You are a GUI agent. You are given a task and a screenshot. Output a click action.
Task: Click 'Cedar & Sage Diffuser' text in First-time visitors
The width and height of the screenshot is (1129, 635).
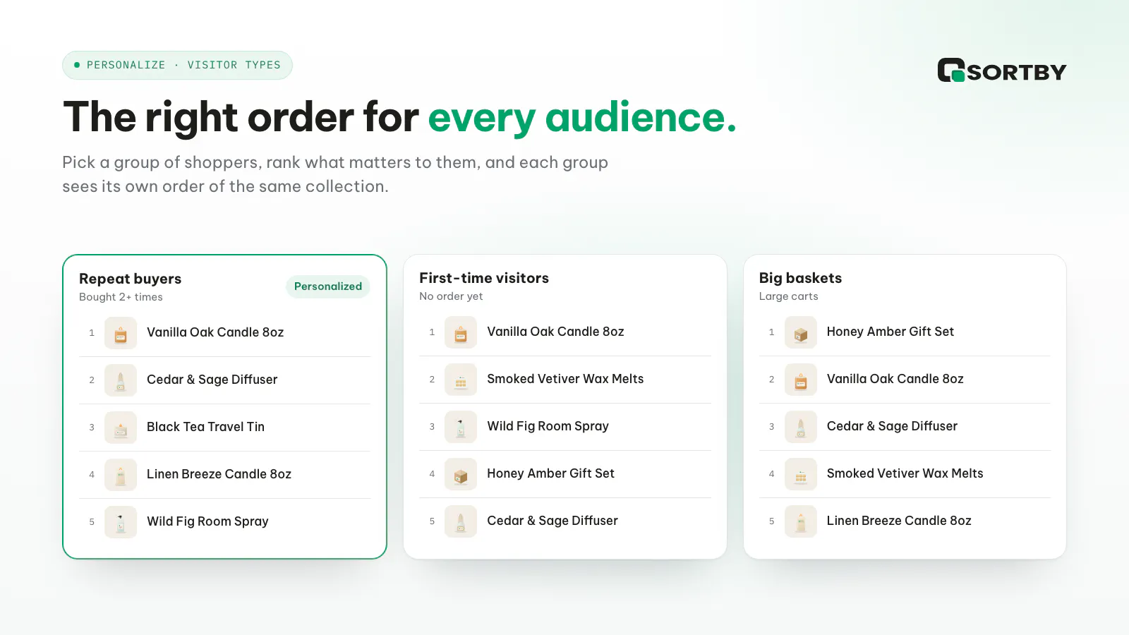click(x=553, y=521)
